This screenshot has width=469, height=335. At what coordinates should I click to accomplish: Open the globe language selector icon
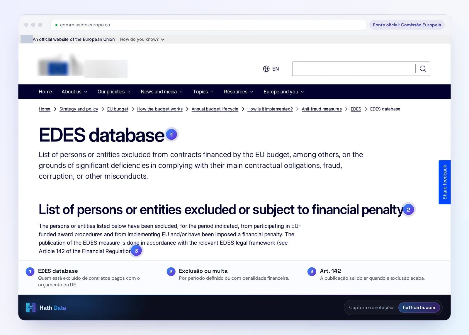point(266,69)
